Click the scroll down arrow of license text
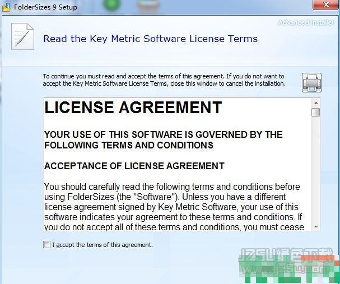The height and width of the screenshot is (284, 340). click(x=316, y=227)
